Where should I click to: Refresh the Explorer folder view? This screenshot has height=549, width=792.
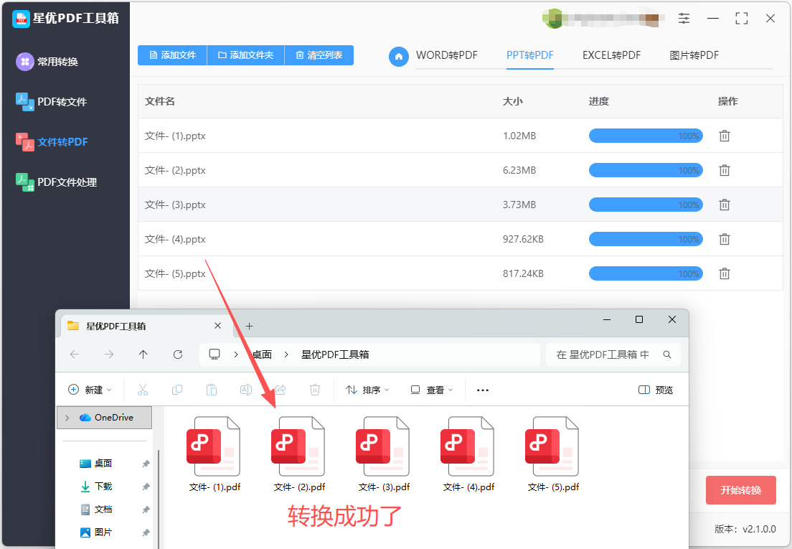point(178,355)
